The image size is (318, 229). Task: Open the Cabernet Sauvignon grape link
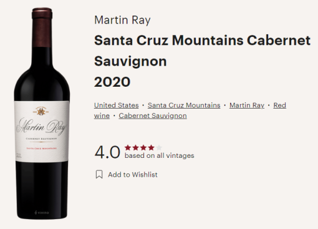[x=153, y=115]
